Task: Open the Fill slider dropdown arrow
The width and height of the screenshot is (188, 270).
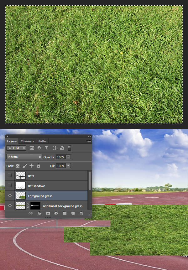Action: pyautogui.click(x=68, y=166)
